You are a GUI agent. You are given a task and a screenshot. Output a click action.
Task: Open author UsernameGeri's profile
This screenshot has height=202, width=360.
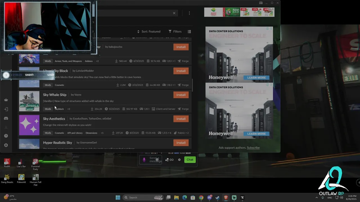pos(88,143)
